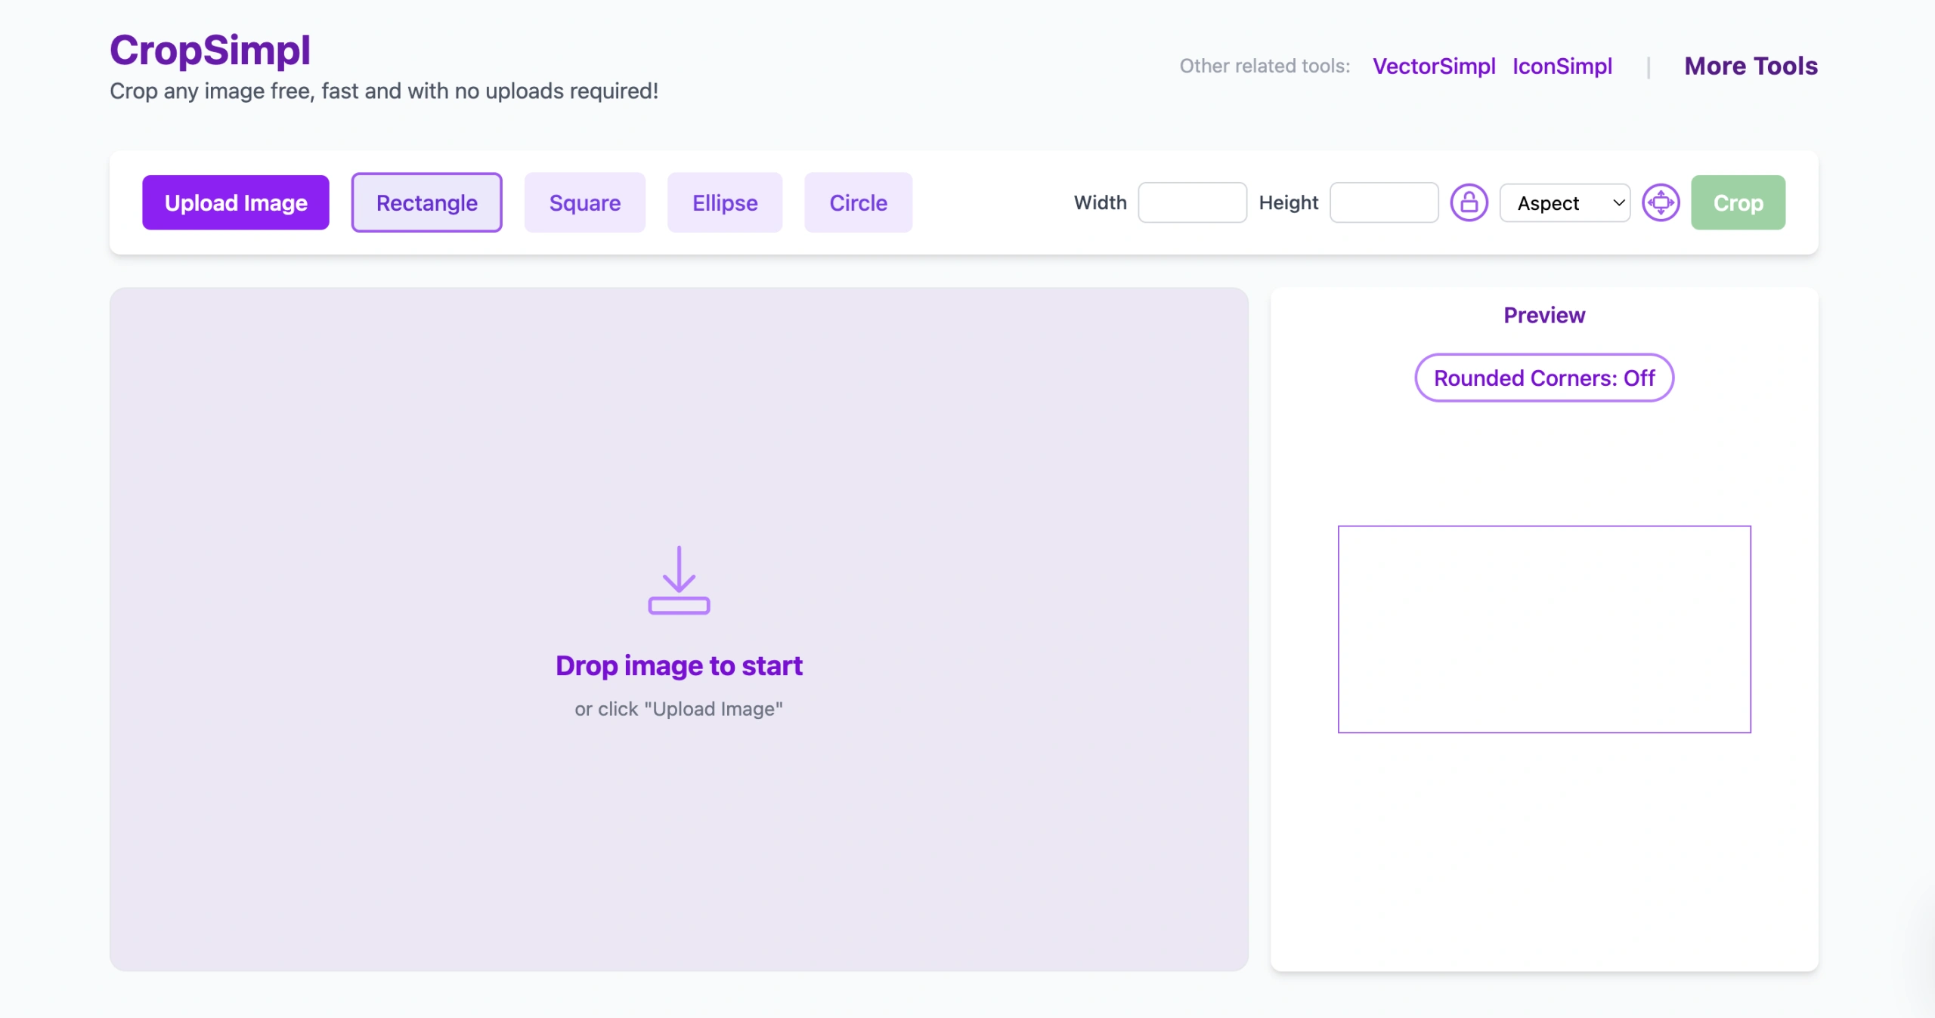Screen dimensions: 1935x1018
Task: Click the CropSimpl logo title
Action: coord(210,50)
